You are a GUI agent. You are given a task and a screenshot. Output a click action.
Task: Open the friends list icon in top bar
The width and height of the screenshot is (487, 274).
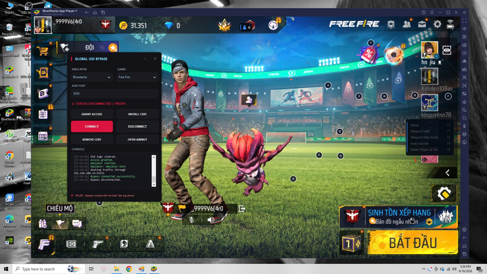coord(407,24)
